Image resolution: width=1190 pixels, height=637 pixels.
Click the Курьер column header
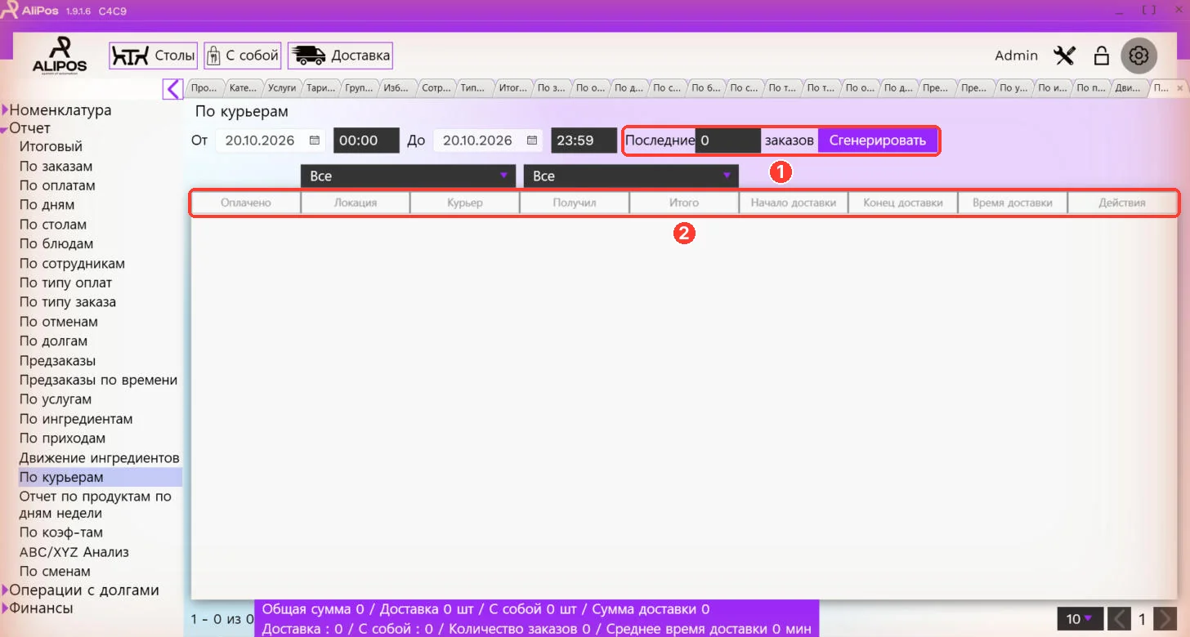[x=465, y=203]
